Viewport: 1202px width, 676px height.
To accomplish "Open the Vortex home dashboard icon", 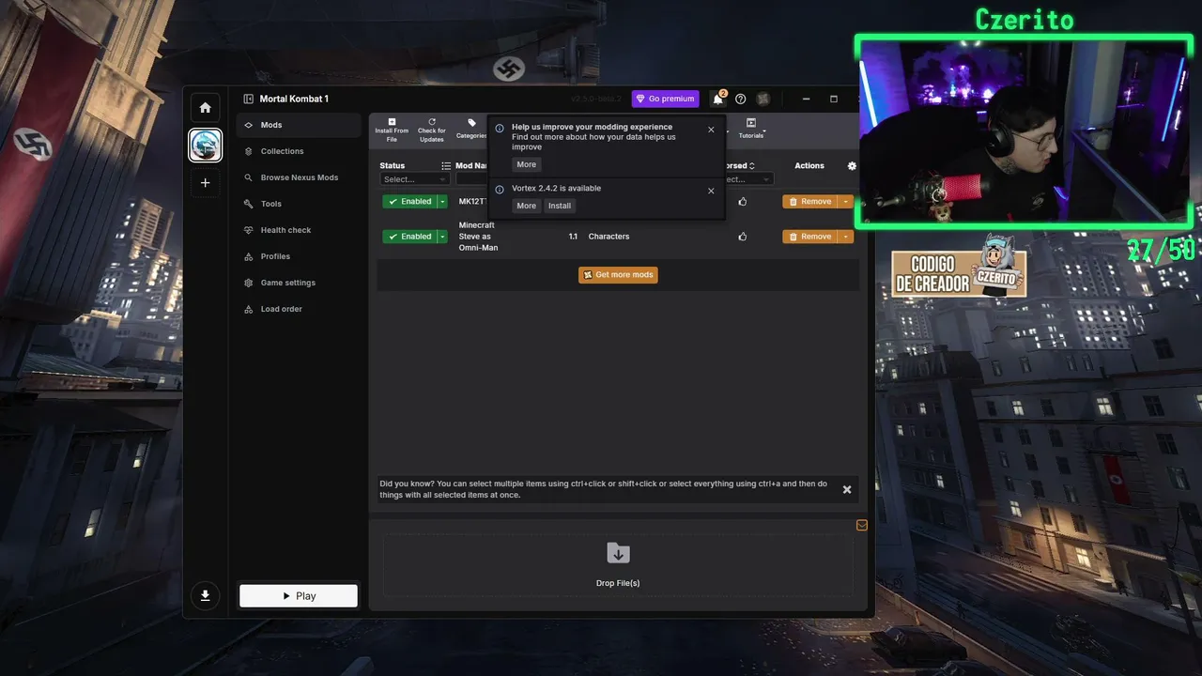I will pos(206,107).
